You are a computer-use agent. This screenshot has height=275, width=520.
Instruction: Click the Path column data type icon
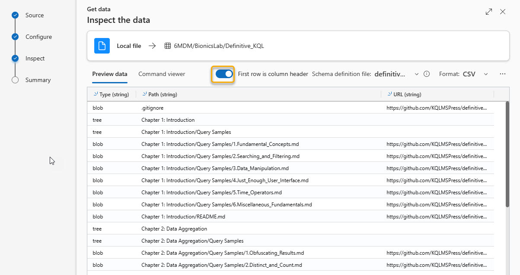(x=144, y=94)
